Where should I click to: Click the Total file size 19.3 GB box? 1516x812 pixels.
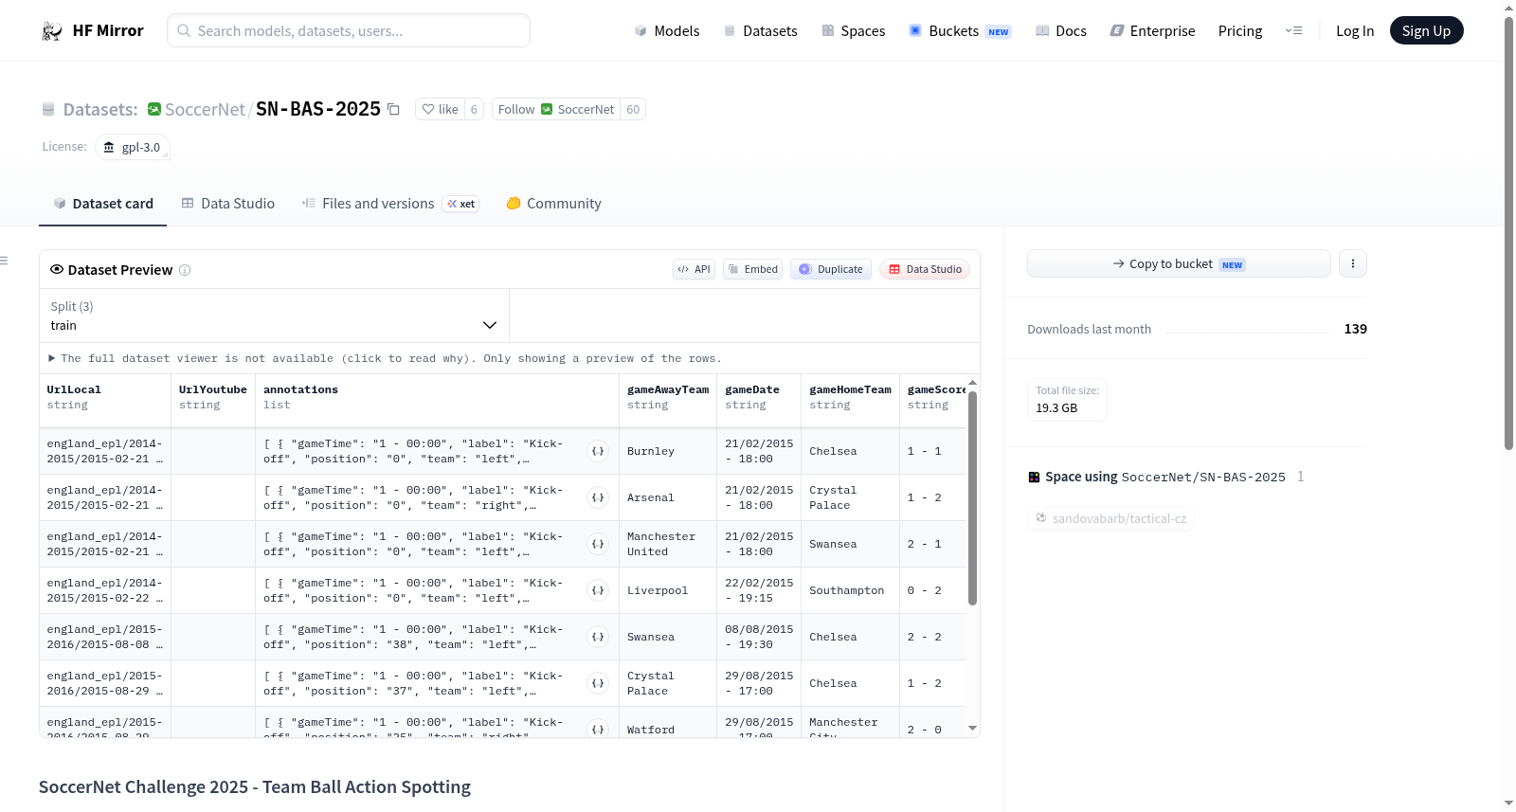[1067, 399]
